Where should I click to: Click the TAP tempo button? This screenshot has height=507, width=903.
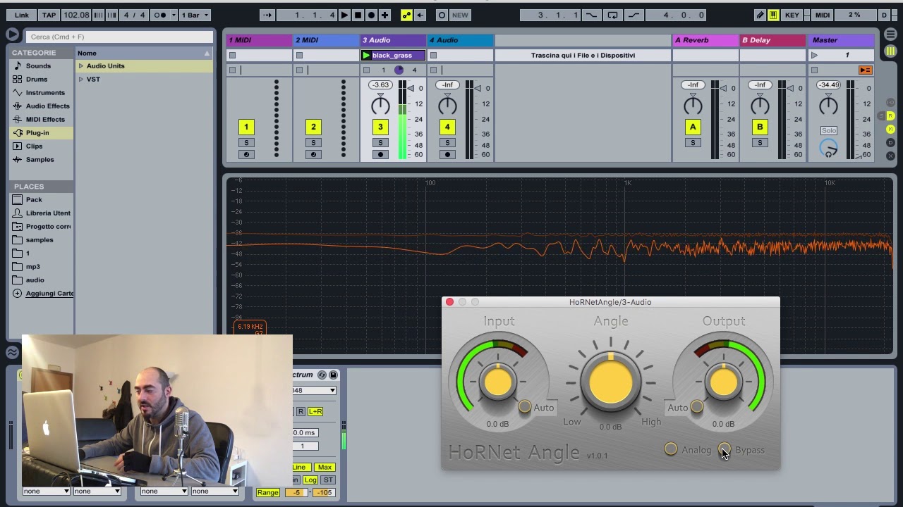click(49, 15)
